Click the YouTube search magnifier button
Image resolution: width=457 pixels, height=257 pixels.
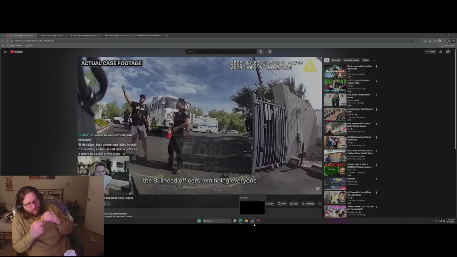(x=261, y=52)
